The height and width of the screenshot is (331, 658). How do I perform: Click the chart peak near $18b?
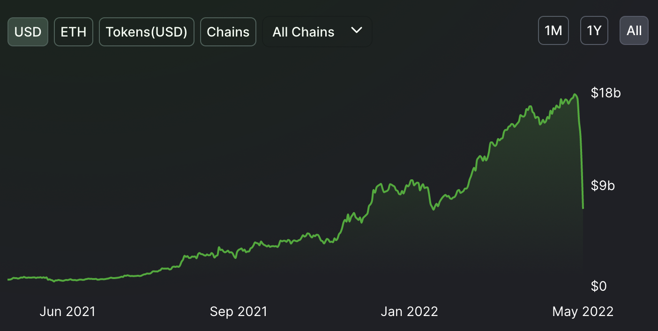point(575,96)
